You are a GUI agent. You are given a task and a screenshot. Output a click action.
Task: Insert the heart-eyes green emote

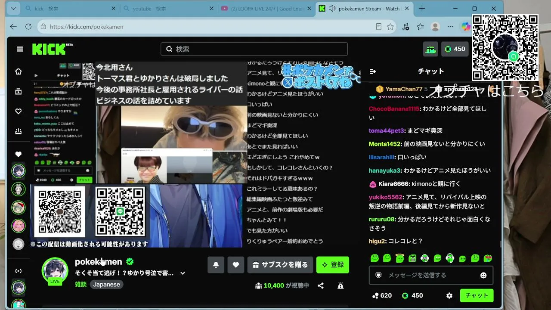(x=488, y=258)
